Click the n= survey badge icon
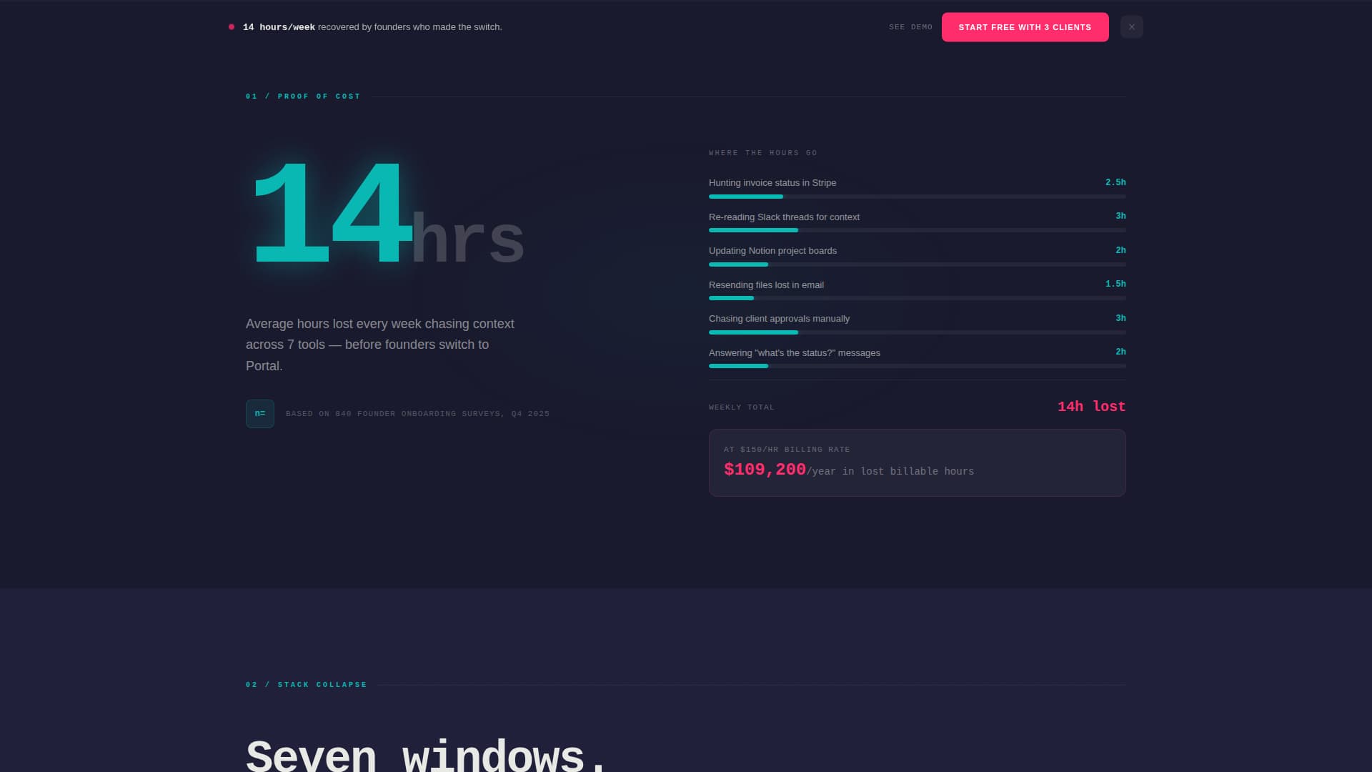The width and height of the screenshot is (1372, 772). tap(260, 414)
